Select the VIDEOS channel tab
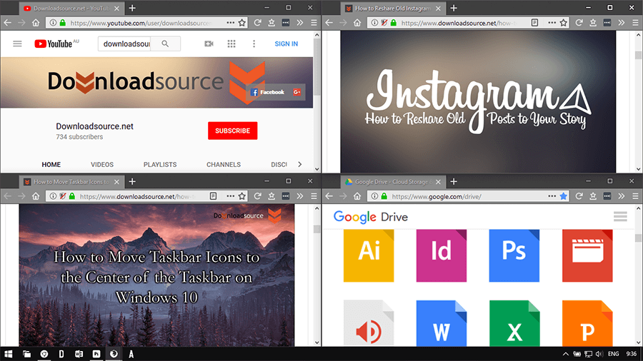This screenshot has width=643, height=361. coord(102,165)
